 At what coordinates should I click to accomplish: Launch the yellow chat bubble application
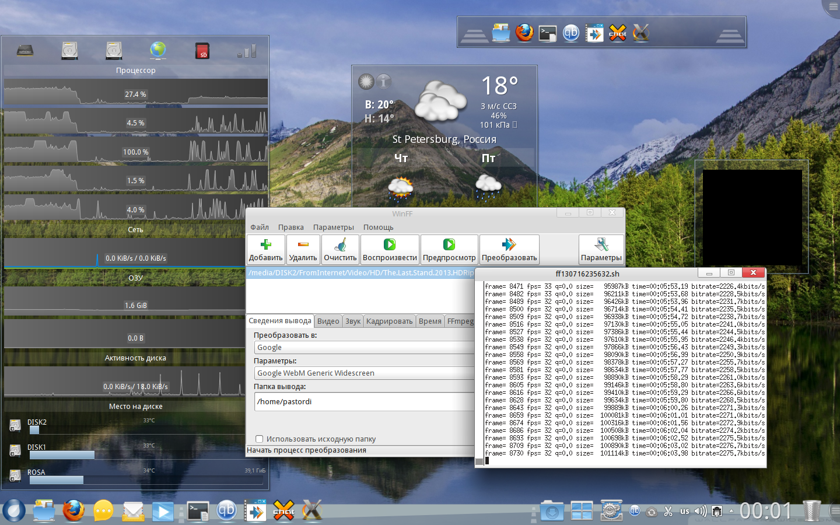[x=103, y=512]
